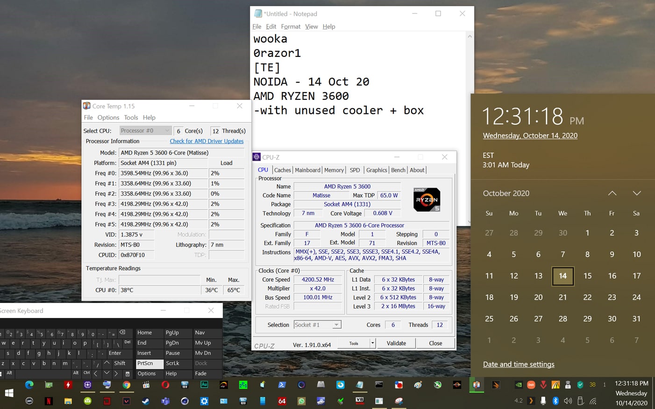The height and width of the screenshot is (409, 655).
Task: Switch to the Caches tab in CPU-Z
Action: [x=283, y=170]
